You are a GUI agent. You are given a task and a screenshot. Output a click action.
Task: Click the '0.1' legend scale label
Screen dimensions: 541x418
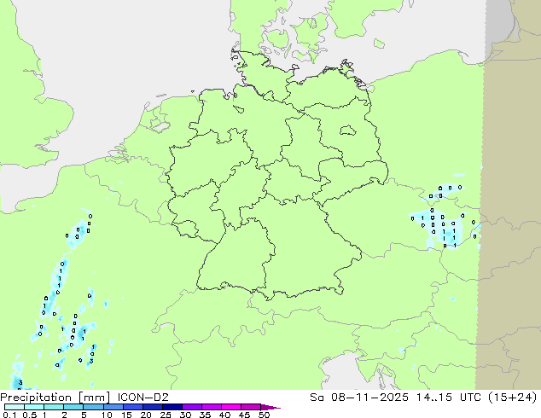tap(9, 415)
